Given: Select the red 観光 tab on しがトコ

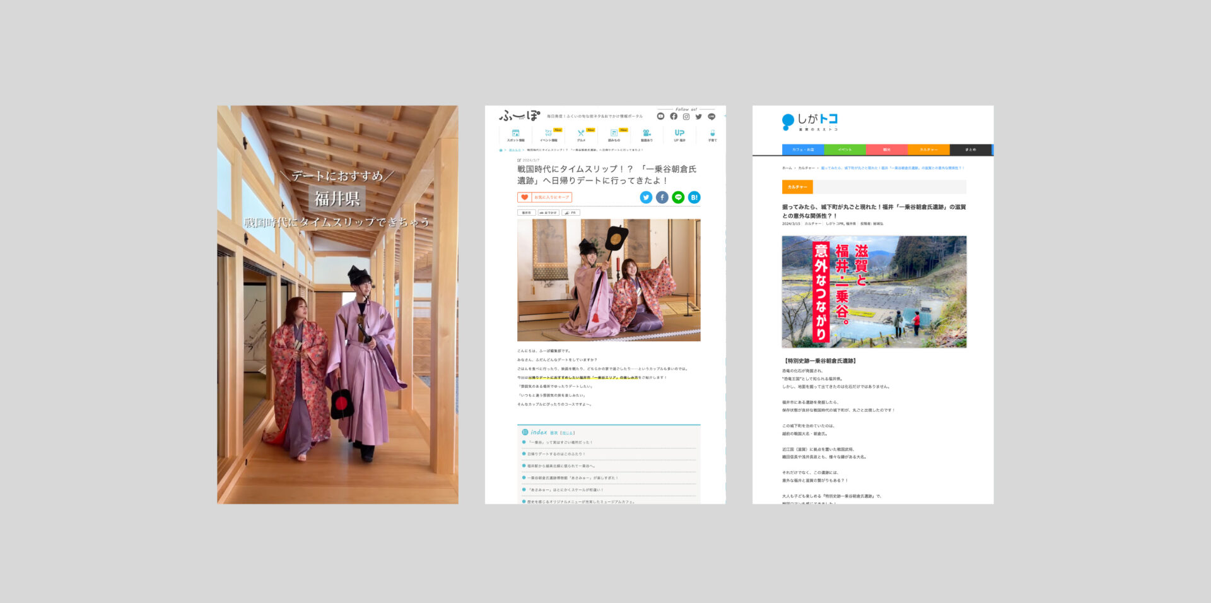Looking at the screenshot, I should (x=887, y=149).
